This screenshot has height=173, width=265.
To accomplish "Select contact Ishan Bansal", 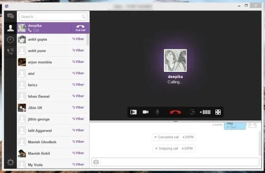I will (53, 96).
